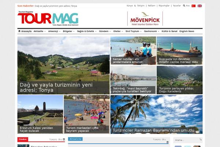Expand the Bölgeler menu arrow
Image resolution: width=220 pixels, height=147 pixels.
click(x=74, y=31)
